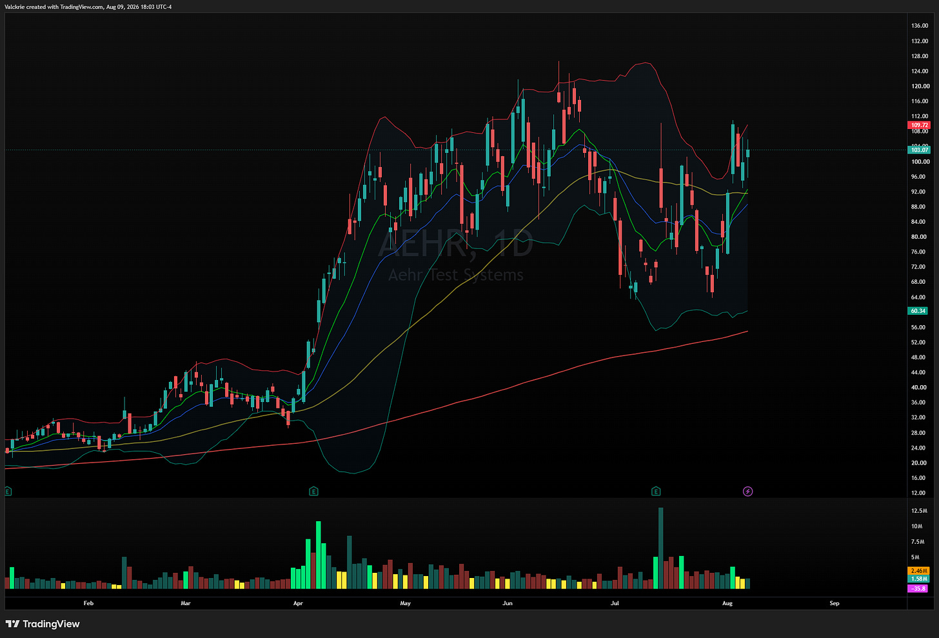Viewport: 939px width, 638px height.
Task: Click the header text 'Valckrie created with TradingView.com'
Action: click(x=54, y=6)
